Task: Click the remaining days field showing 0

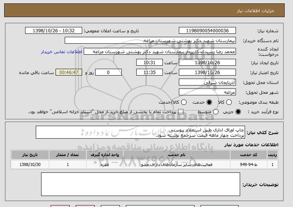Action: tap(108, 73)
